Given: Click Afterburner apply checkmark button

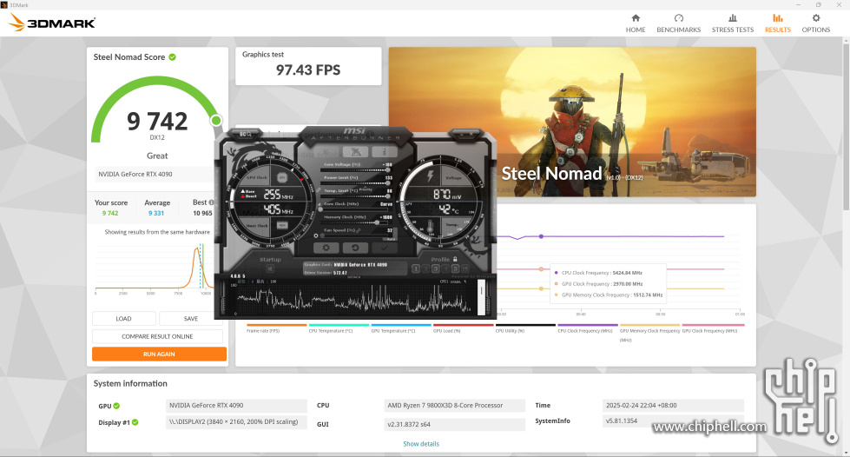Looking at the screenshot, I should tap(385, 248).
